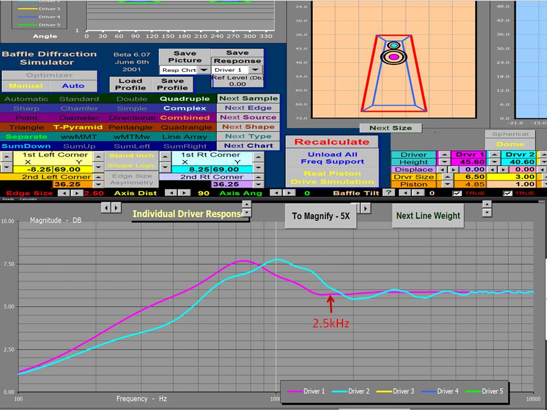Click Load Profile button
Image resolution: width=547 pixels, height=410 pixels.
coord(130,84)
